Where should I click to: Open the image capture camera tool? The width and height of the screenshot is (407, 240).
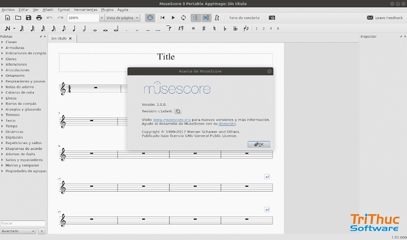pyautogui.click(x=272, y=18)
